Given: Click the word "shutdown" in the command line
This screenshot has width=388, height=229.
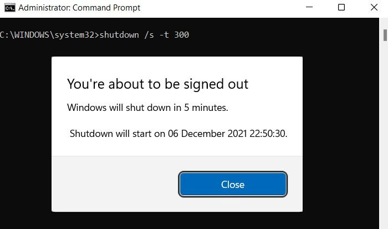Looking at the screenshot, I should 119,35.
